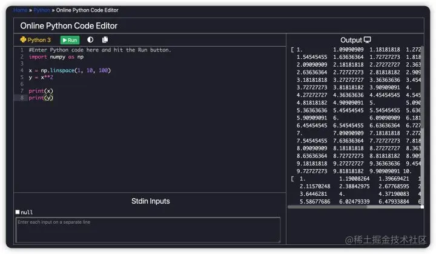Click output value 1.19008264
This screenshot has height=254, width=436.
point(354,178)
